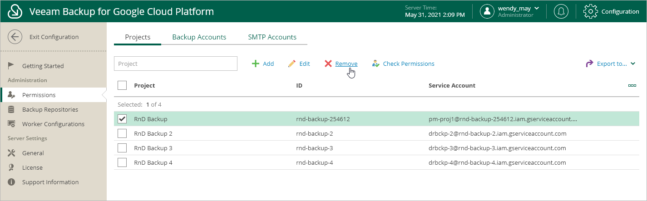Click the pencil Edit icon
Screen dimensions: 647x201
(292, 64)
